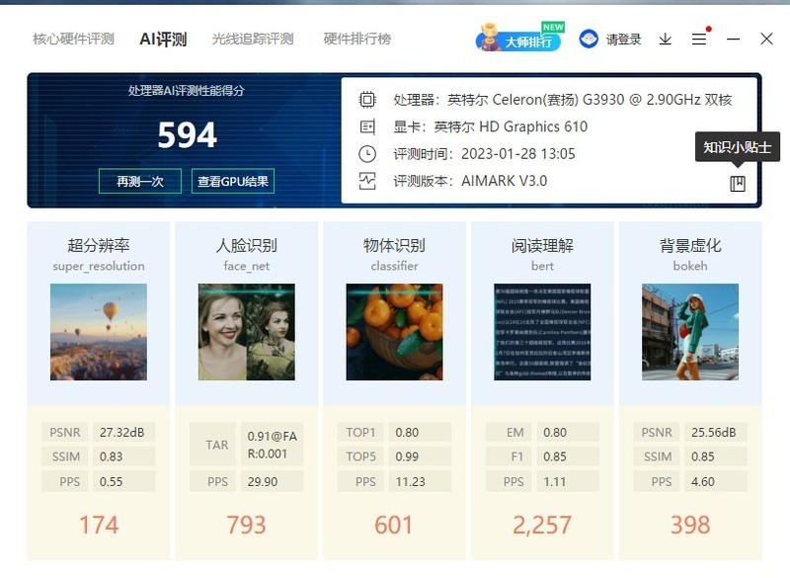The image size is (790, 578).
Task: Click the avatar icon beside 请登录
Action: pos(587,39)
